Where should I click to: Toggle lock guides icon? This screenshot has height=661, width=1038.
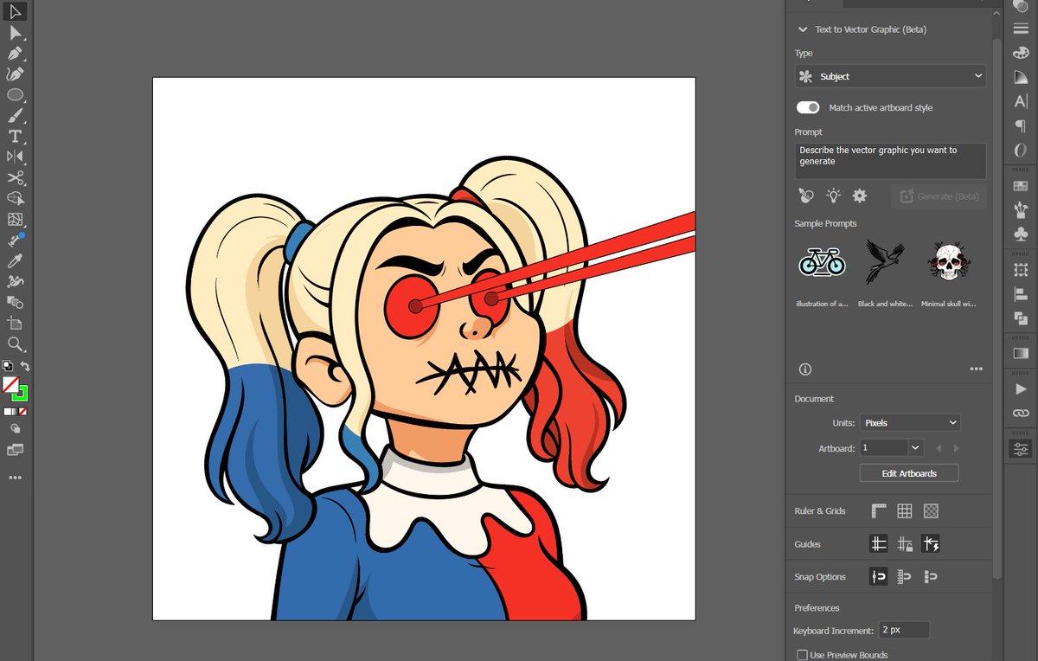coord(905,544)
